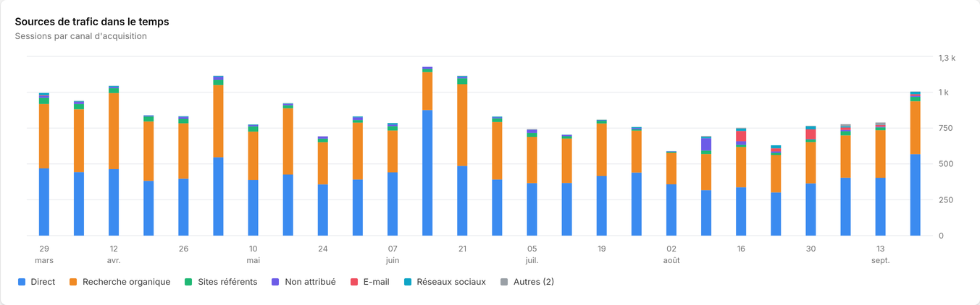
Task: Click the blue Direct segment of the 29 mars bar
Action: 44,202
